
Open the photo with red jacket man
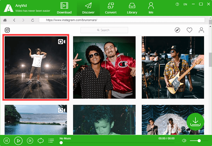104,67
